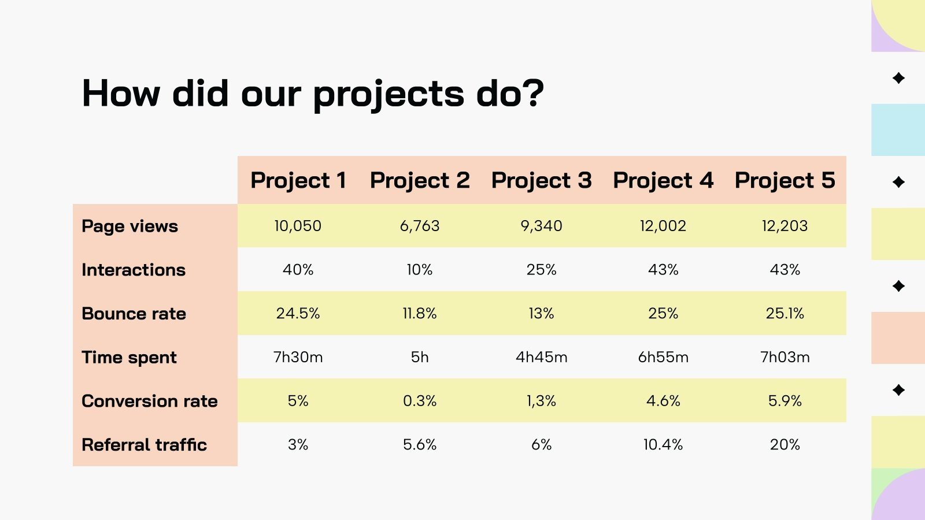Click the Referral traffic row label
This screenshot has width=925, height=520.
(x=145, y=445)
